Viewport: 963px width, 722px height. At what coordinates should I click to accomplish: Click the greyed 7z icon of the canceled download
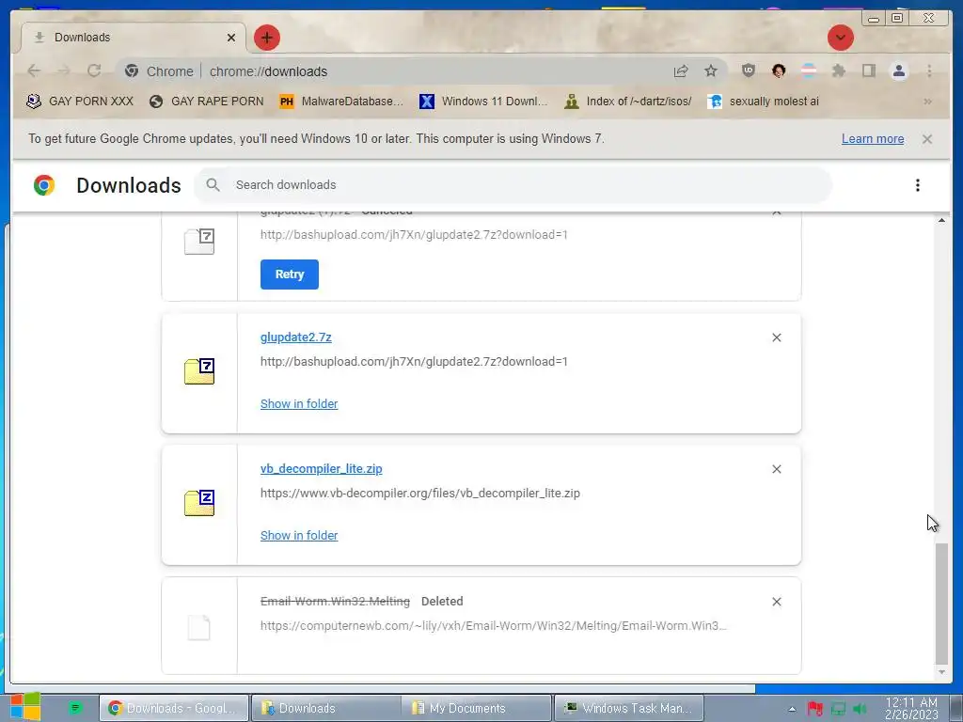point(199,242)
